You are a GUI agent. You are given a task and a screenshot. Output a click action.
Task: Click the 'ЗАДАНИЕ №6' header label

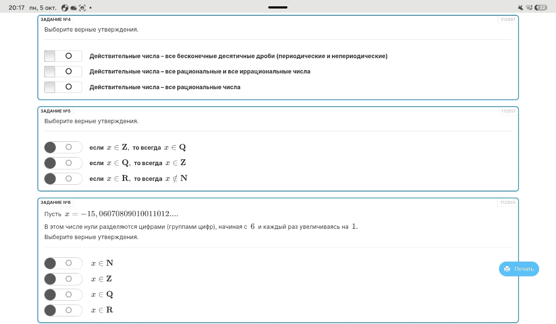pyautogui.click(x=56, y=203)
